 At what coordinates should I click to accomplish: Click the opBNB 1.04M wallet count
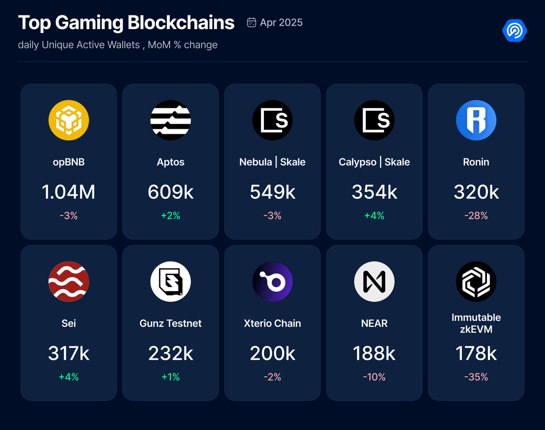[69, 192]
